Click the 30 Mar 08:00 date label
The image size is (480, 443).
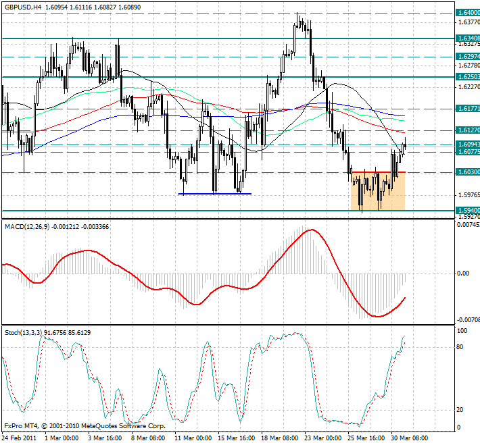click(410, 438)
